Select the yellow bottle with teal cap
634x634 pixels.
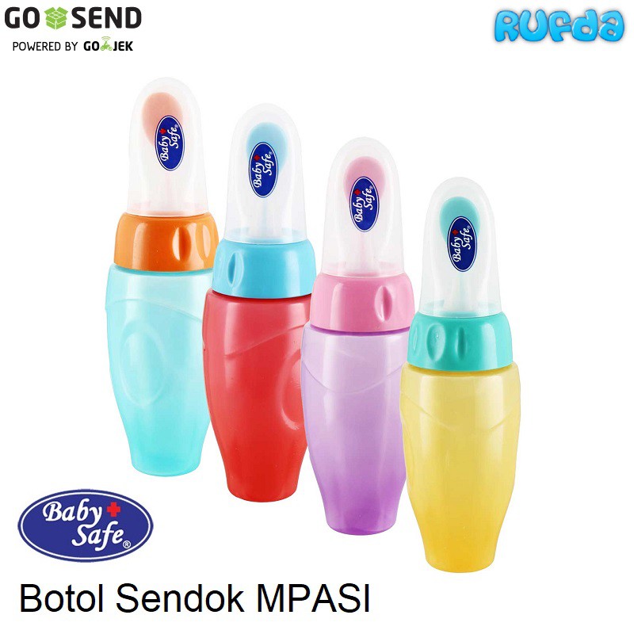(x=460, y=374)
